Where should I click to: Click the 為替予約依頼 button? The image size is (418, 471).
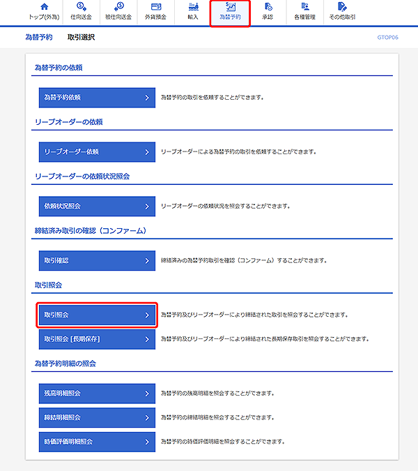pos(97,98)
